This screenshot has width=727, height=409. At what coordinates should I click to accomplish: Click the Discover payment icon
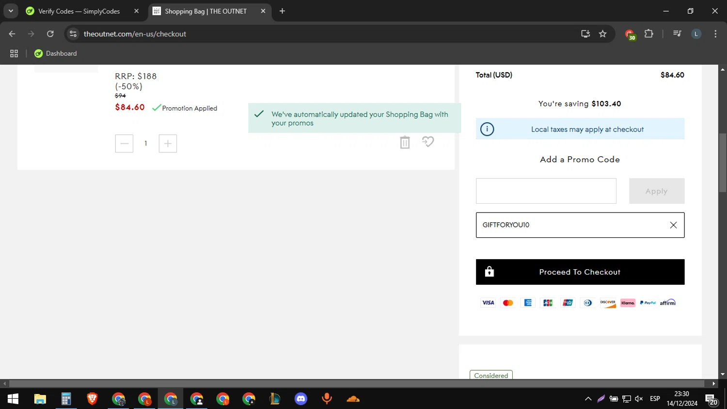(x=607, y=303)
